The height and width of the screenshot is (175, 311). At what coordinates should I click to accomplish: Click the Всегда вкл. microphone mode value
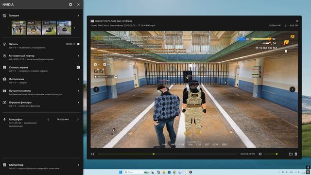63,120
